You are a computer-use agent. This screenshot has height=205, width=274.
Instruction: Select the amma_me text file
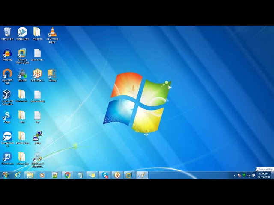click(37, 55)
